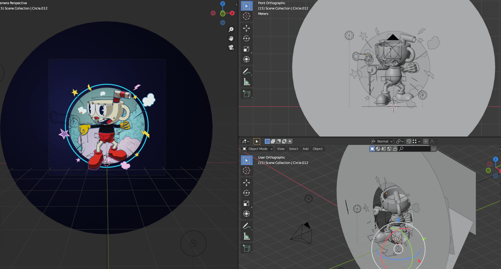Open proportional falloff curve dropdown
This screenshot has width=501, height=269.
(433, 141)
